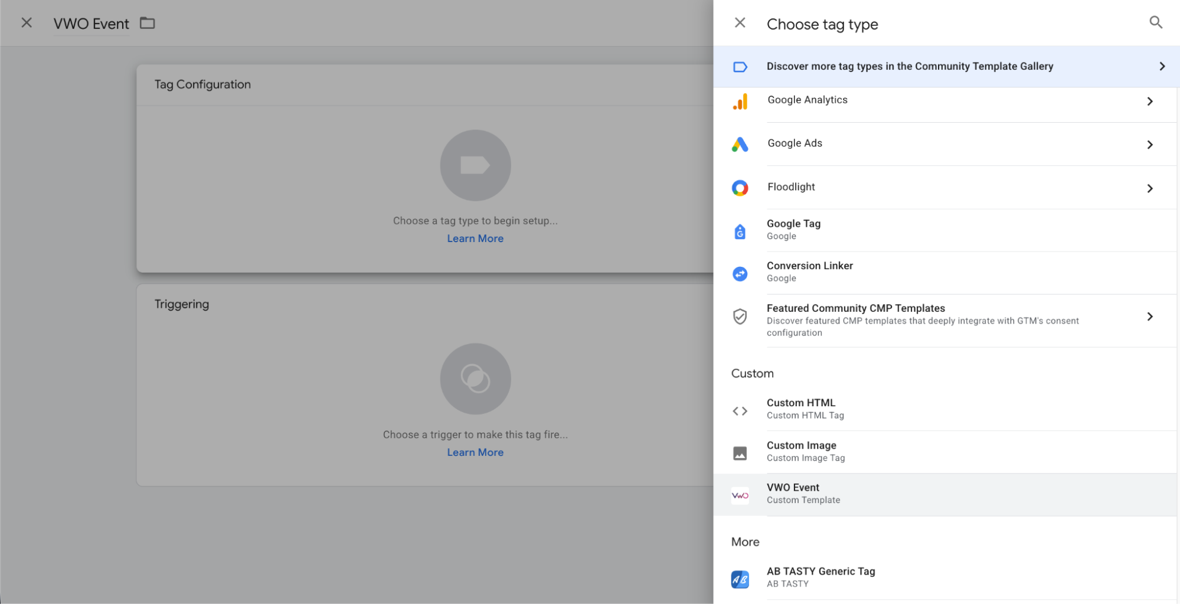Expand Featured Community CMP Templates chevron
Viewport: 1180px width, 604px height.
coord(1149,316)
